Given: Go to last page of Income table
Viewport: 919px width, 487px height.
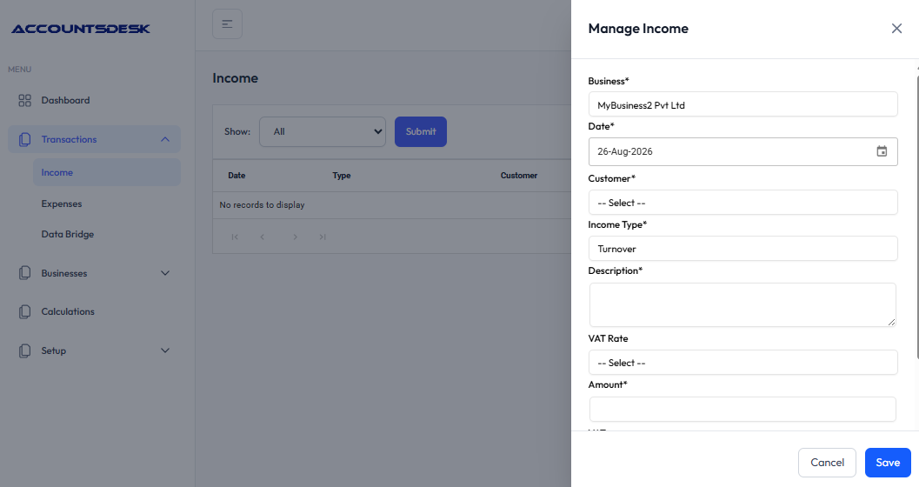Looking at the screenshot, I should 323,237.
